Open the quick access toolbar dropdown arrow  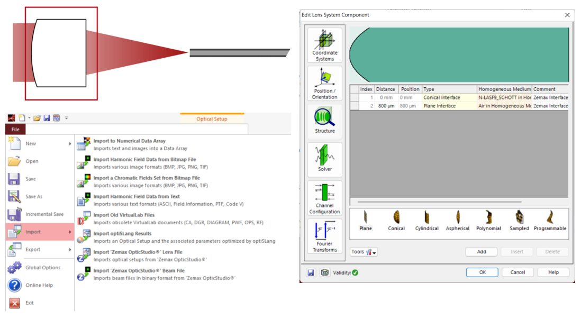pyautogui.click(x=66, y=118)
